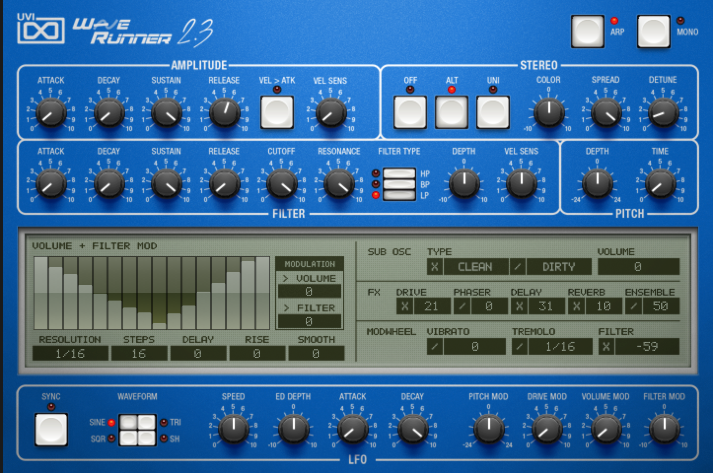Toggle the ARP button
This screenshot has width=713, height=473.
click(588, 32)
